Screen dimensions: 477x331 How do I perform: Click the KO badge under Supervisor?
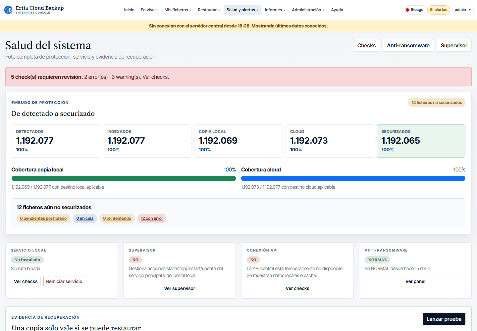[135, 260]
